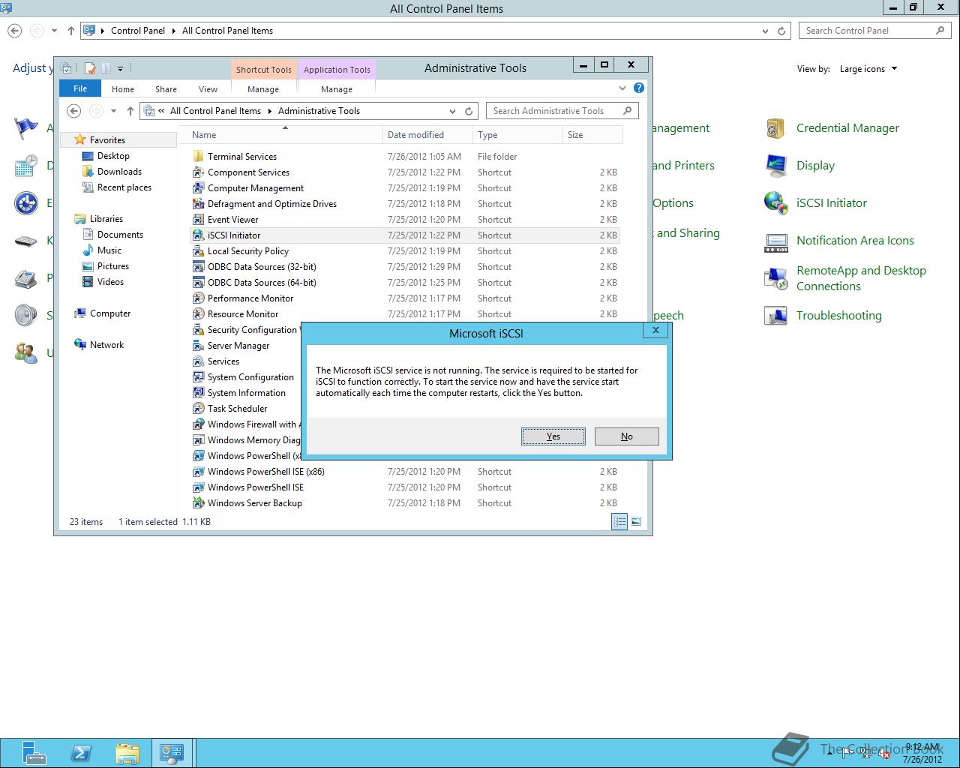This screenshot has width=960, height=768.
Task: Switch to the Share ribbon tab
Action: tap(166, 89)
